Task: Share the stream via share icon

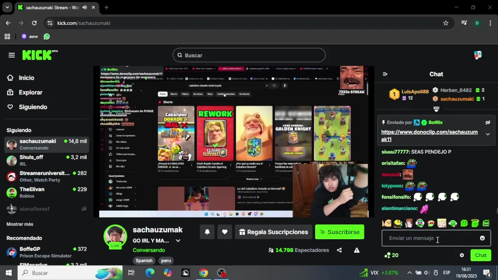Action: 339,250
